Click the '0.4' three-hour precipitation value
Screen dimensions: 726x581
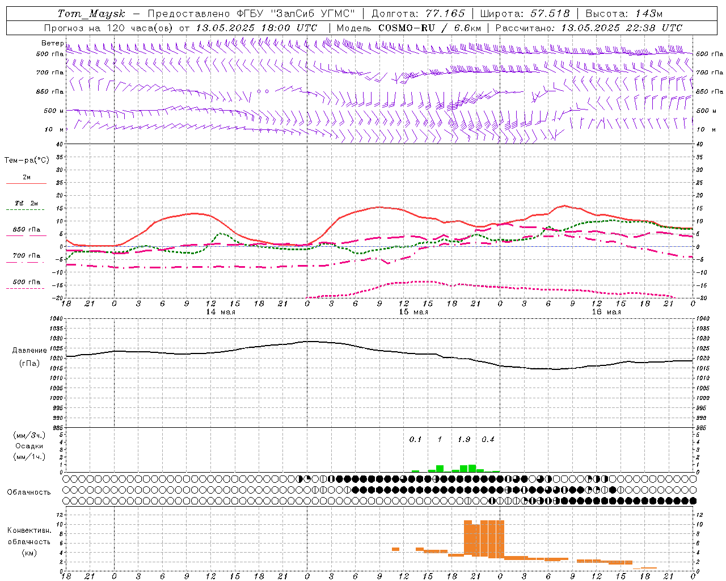488,440
